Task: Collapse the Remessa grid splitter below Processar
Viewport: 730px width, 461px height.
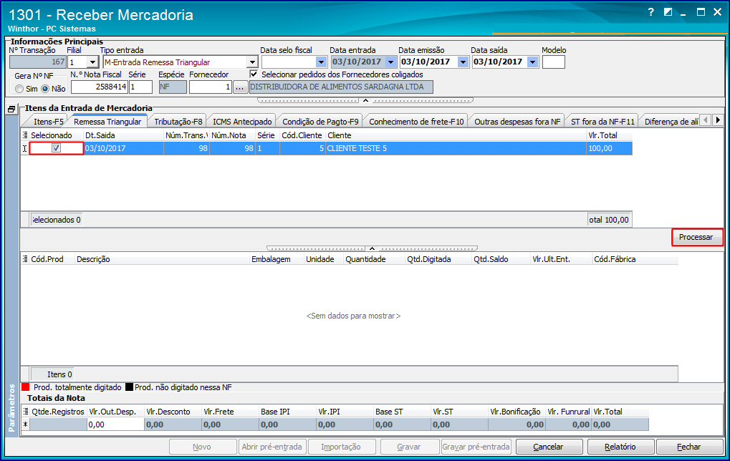Action: coord(372,248)
